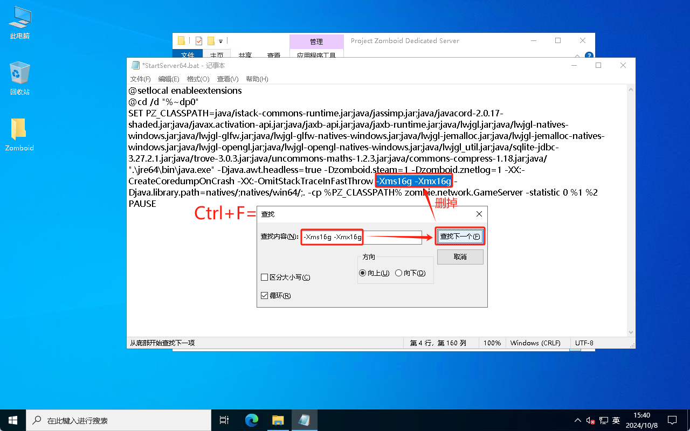Open the Notepad 帮助(H) menu

tap(257, 79)
